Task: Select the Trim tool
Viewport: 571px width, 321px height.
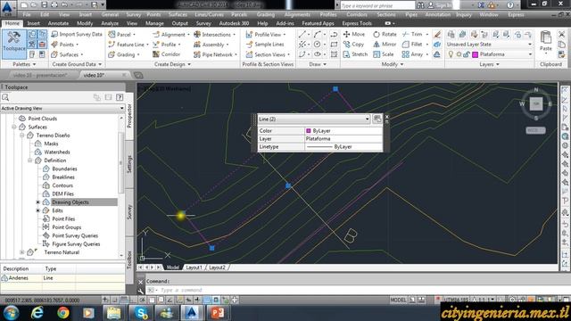Action: 412,34
